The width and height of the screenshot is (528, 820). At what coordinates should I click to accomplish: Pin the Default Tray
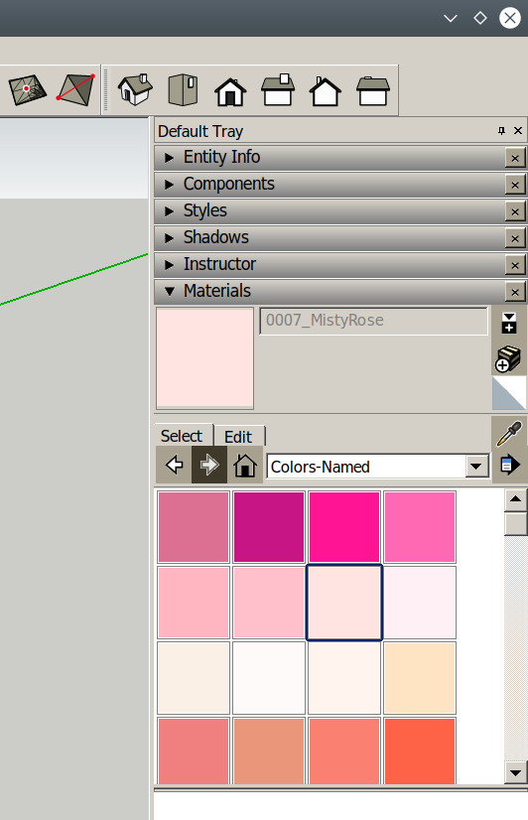pyautogui.click(x=502, y=131)
